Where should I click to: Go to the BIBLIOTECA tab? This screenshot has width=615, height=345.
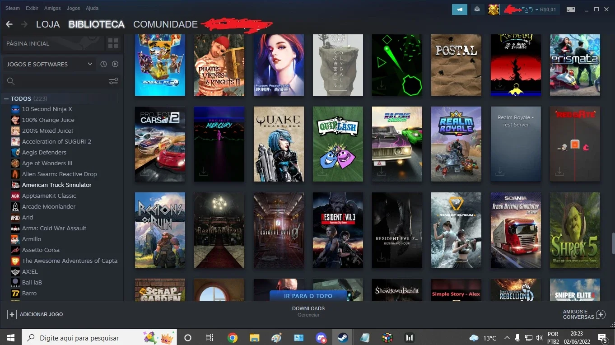tap(97, 24)
